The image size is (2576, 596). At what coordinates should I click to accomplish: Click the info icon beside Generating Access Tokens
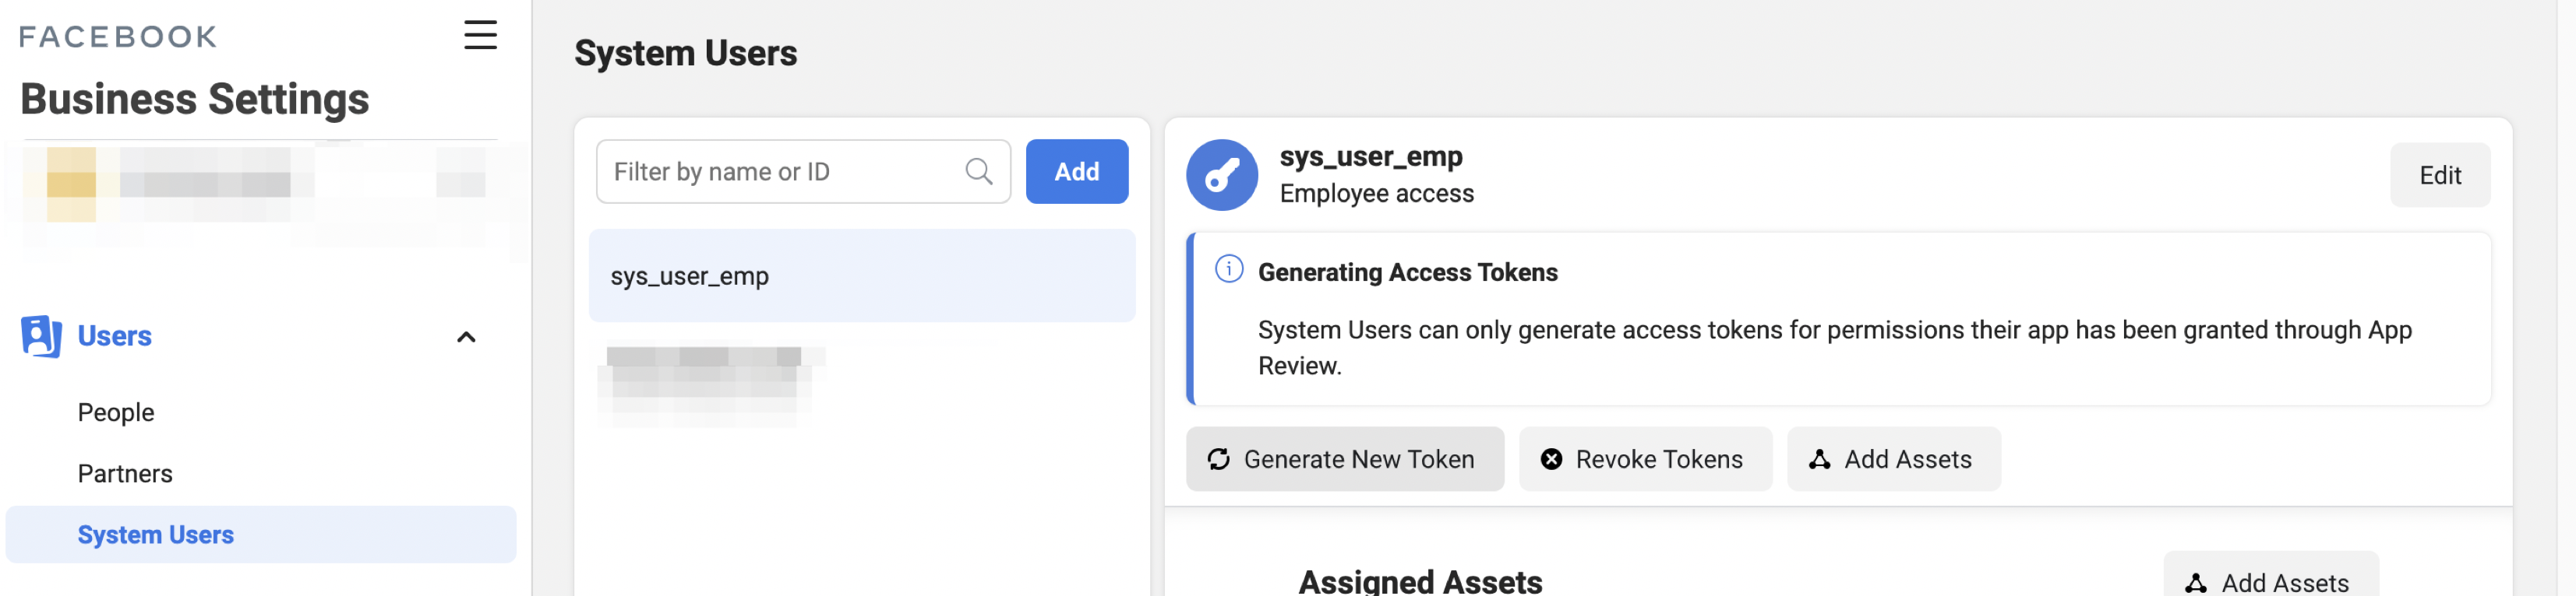1228,269
